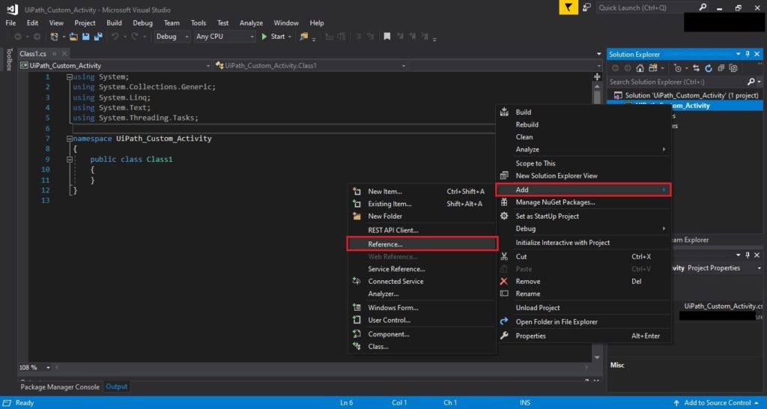The height and width of the screenshot is (409, 767).
Task: Switch to the Output tab
Action: (x=117, y=387)
